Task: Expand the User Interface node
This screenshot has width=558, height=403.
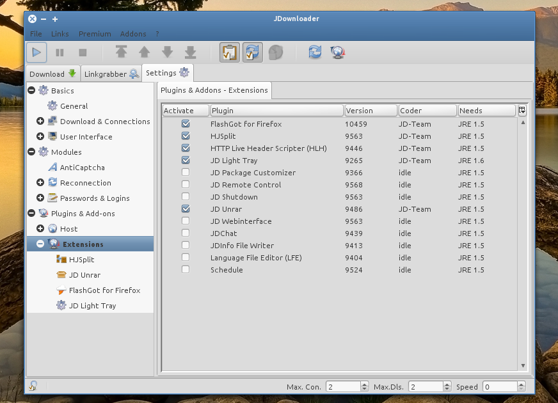Action: click(40, 136)
